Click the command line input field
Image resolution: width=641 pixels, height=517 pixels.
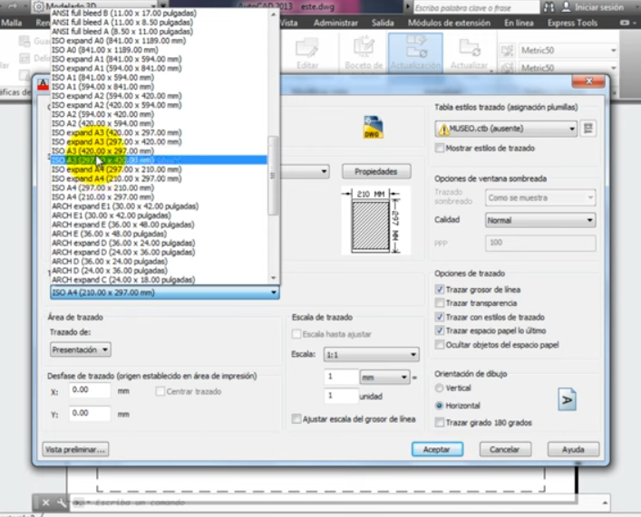point(335,503)
